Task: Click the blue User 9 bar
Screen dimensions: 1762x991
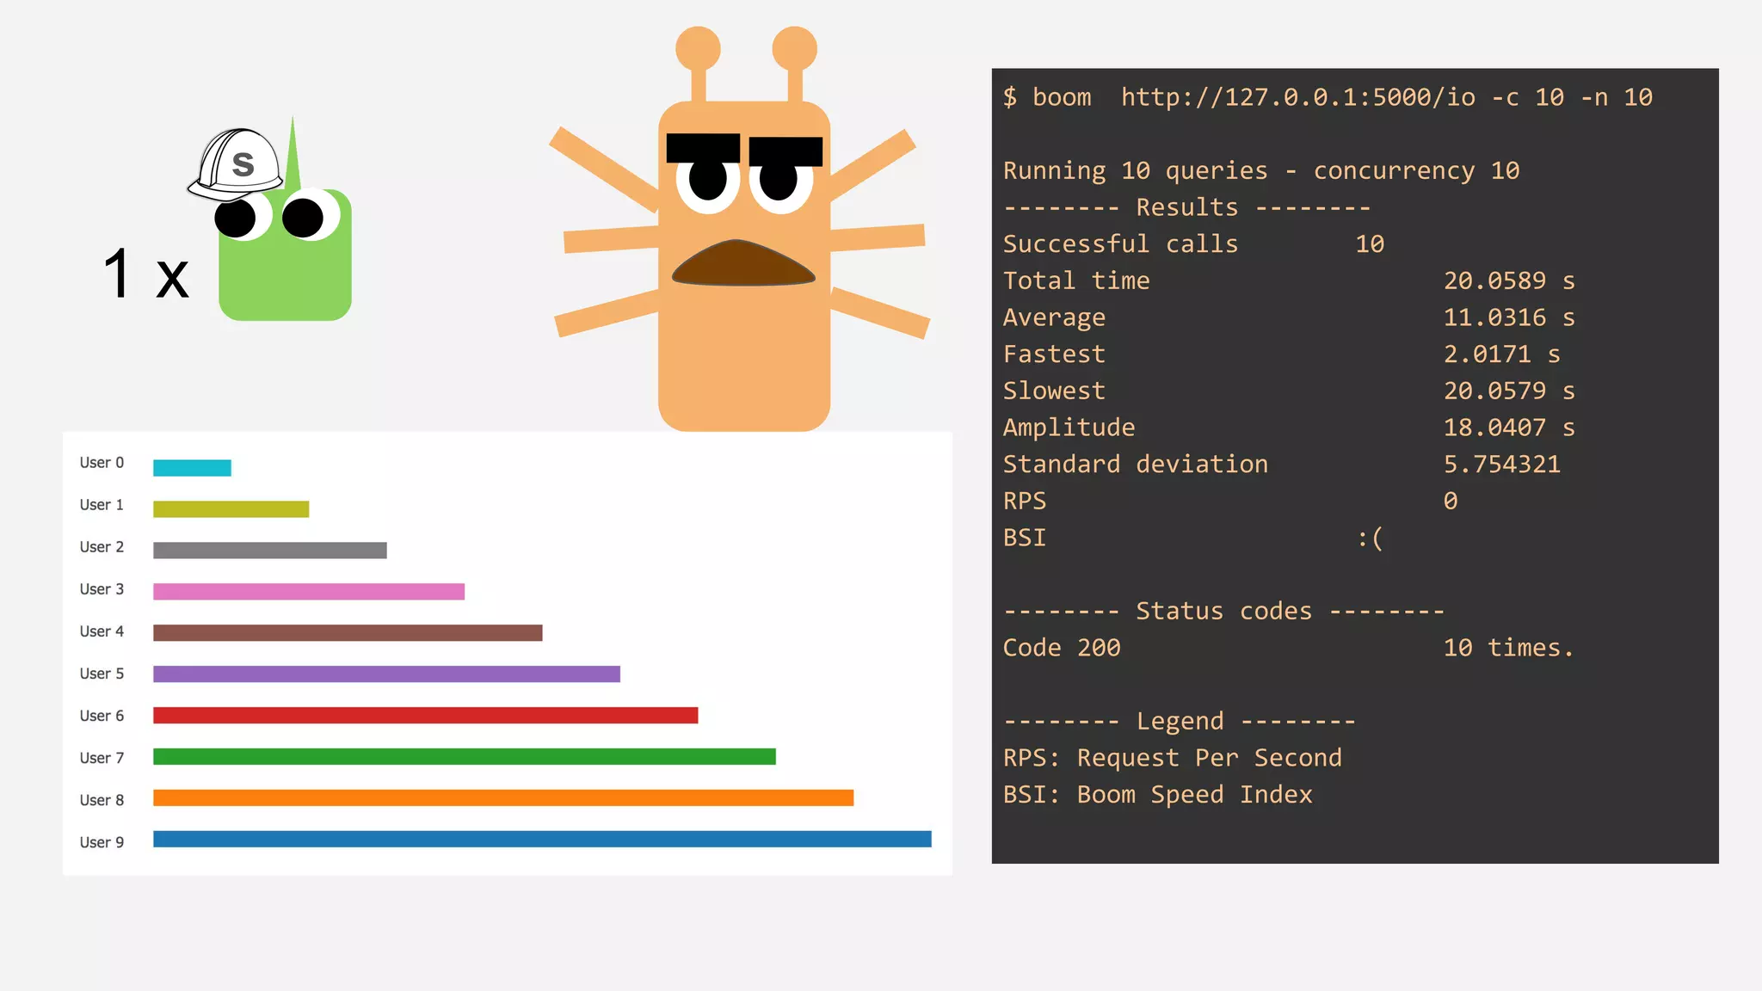Action: pos(542,840)
